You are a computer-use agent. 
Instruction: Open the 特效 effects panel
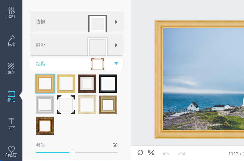pyautogui.click(x=11, y=41)
